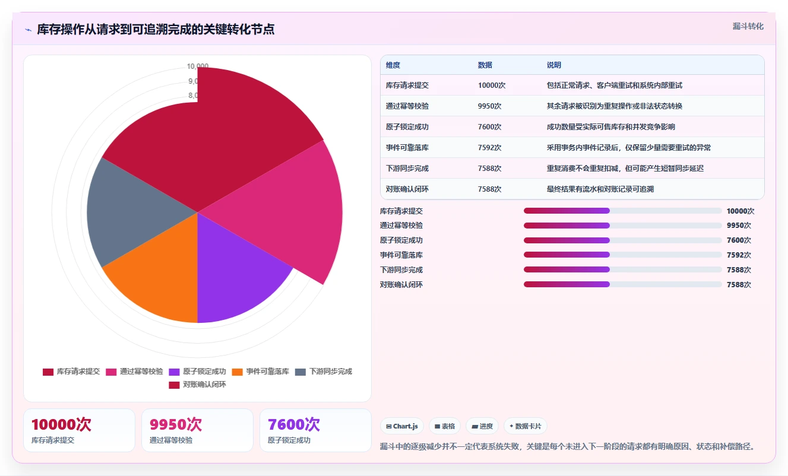788x476 pixels.
Task: Click the footer note starting 漏斗中的逐级减少
Action: (x=568, y=446)
